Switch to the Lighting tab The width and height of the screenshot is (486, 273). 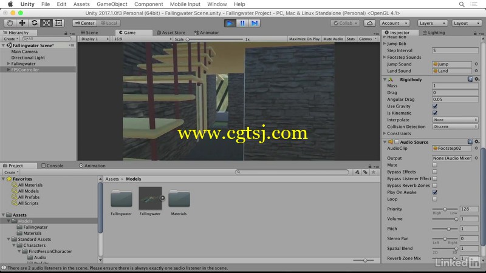433,33
